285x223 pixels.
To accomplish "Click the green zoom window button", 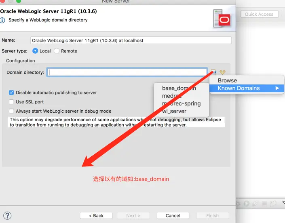I will (x=19, y=1).
